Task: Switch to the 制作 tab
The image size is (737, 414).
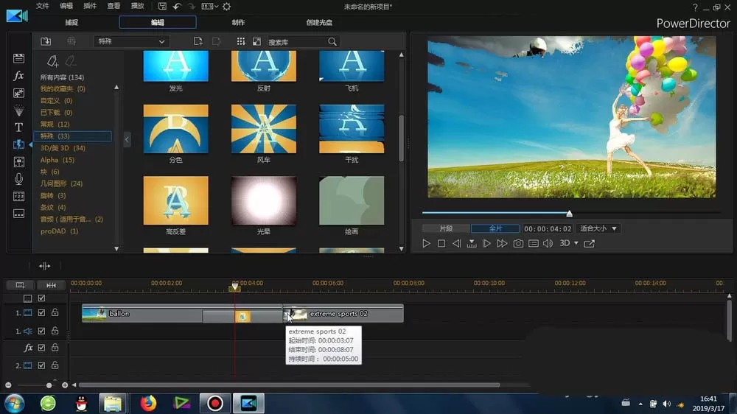Action: tap(238, 22)
